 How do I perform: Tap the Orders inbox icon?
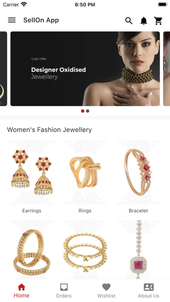click(64, 287)
